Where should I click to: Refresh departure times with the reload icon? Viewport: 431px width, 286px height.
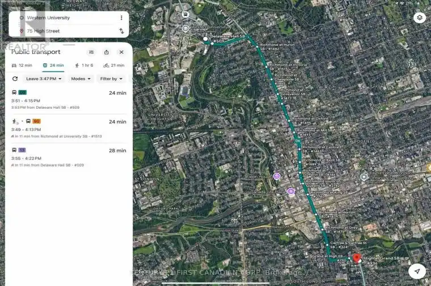click(15, 79)
